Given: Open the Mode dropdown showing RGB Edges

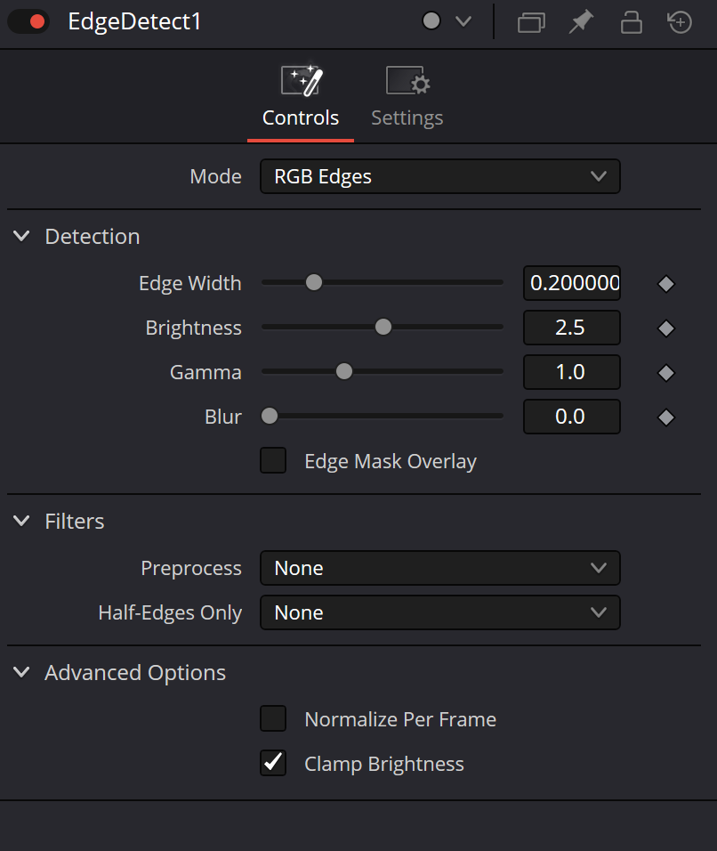Looking at the screenshot, I should 439,176.
